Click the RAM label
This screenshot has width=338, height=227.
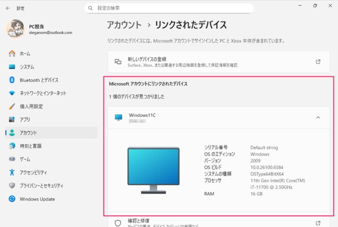tap(209, 194)
